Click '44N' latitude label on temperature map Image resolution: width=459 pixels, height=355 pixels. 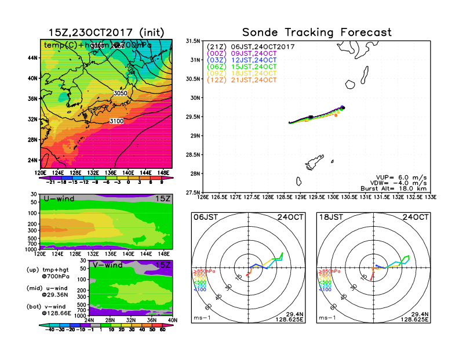coord(33,58)
